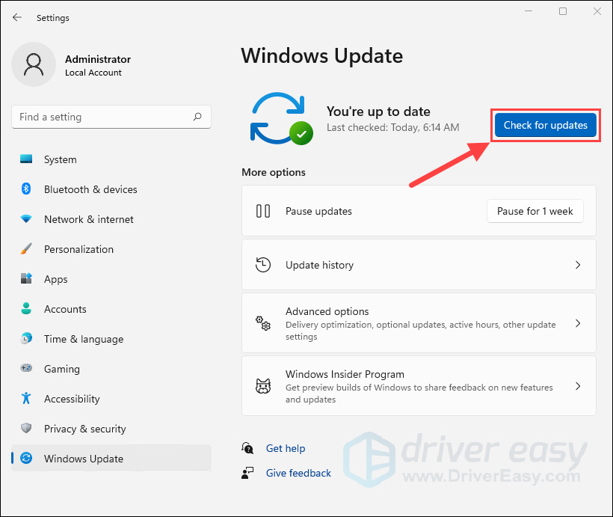Click the Check for updates button
613x517 pixels.
coord(545,125)
